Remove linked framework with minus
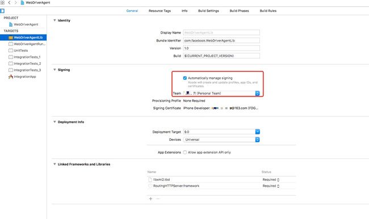Viewport: 369px width, 219px height. pyautogui.click(x=158, y=199)
